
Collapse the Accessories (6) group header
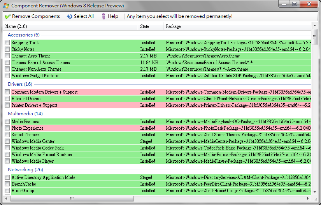point(24,35)
